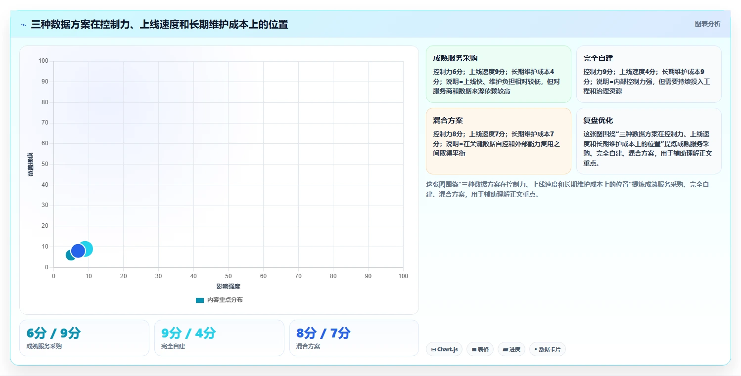Click the 影响强度 x-axis label
The height and width of the screenshot is (376, 741).
pos(228,287)
